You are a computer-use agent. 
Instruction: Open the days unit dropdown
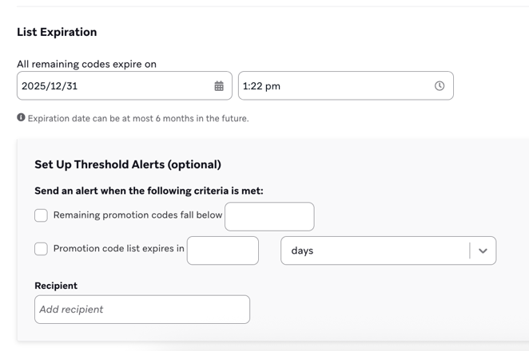(376, 250)
